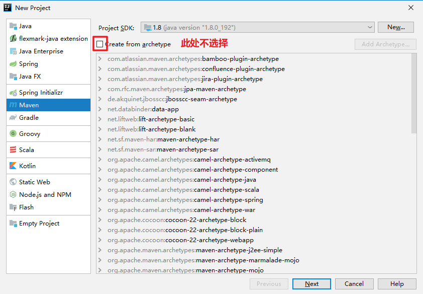Expand lift-archetype-basic entry
Screen dimensions: 423x294
pos(100,119)
